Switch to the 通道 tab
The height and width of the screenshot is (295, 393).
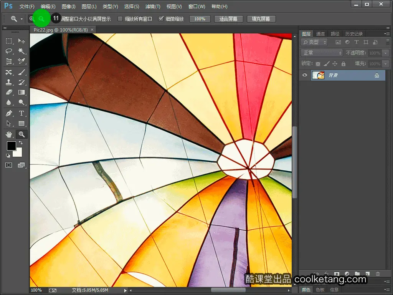tap(320, 34)
